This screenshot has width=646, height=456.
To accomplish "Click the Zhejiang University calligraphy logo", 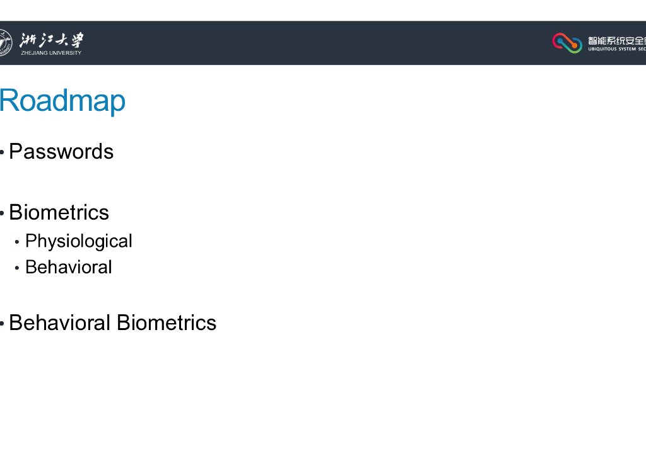I will 51,40.
